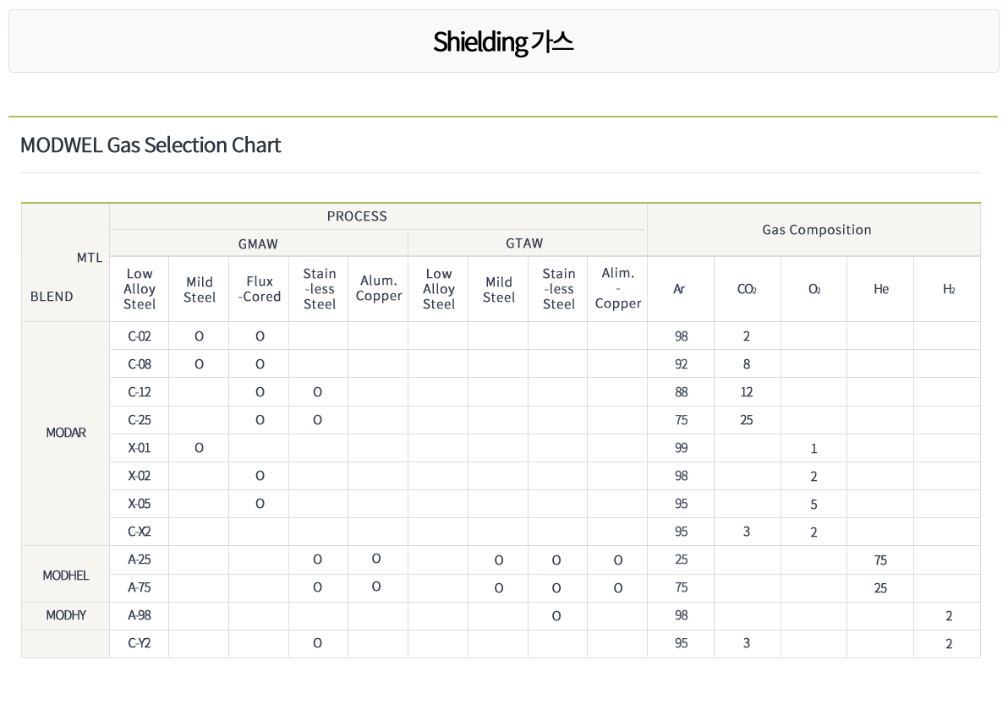Click the He composition column header
This screenshot has width=1008, height=704.
(880, 289)
